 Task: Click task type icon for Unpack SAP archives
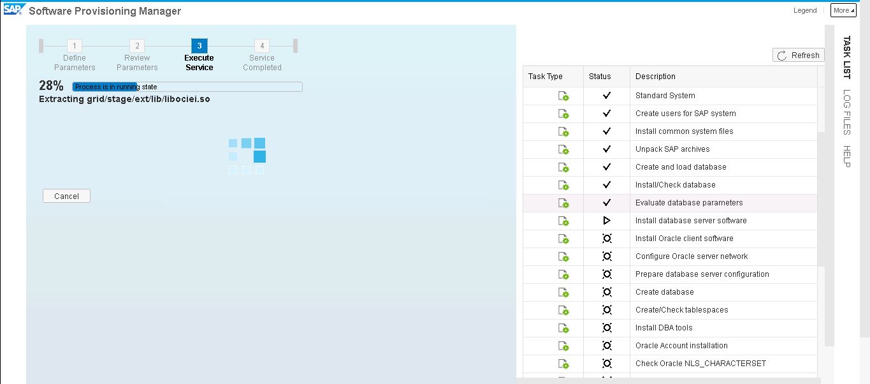click(x=563, y=149)
